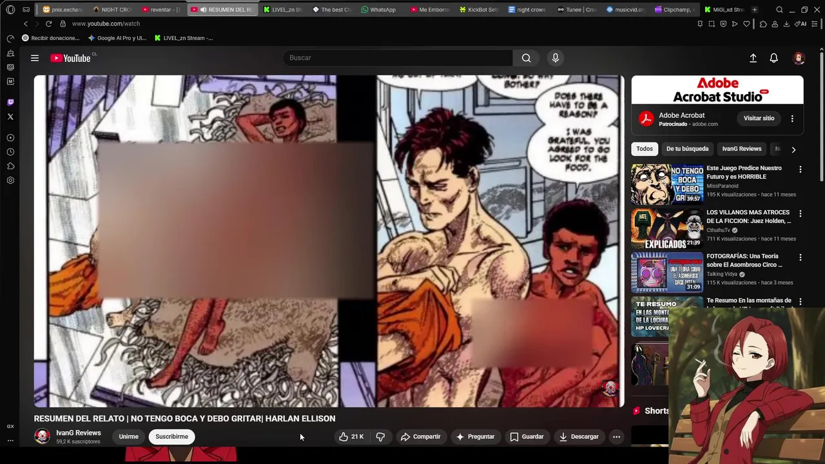This screenshot has height=464, width=825.
Task: Switch to the 'NIGHT CROWS' browser tab
Action: click(x=113, y=10)
